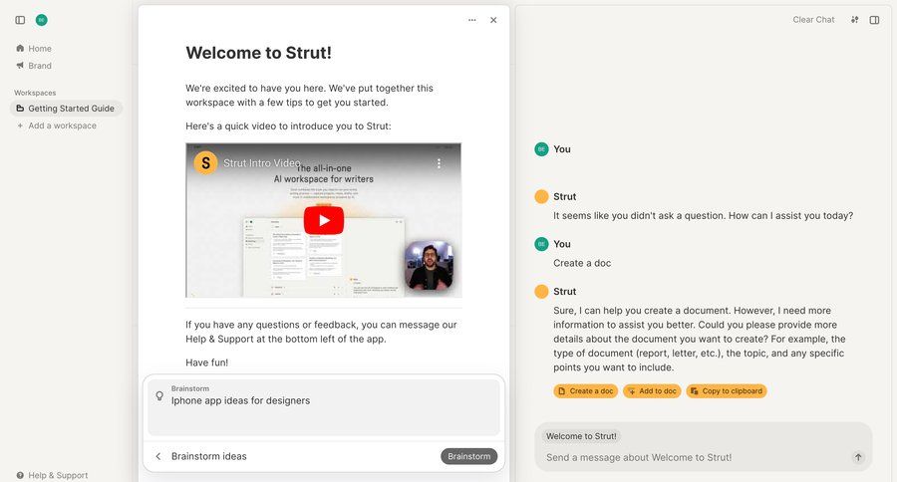Click the Brainstorm submit button

(469, 456)
